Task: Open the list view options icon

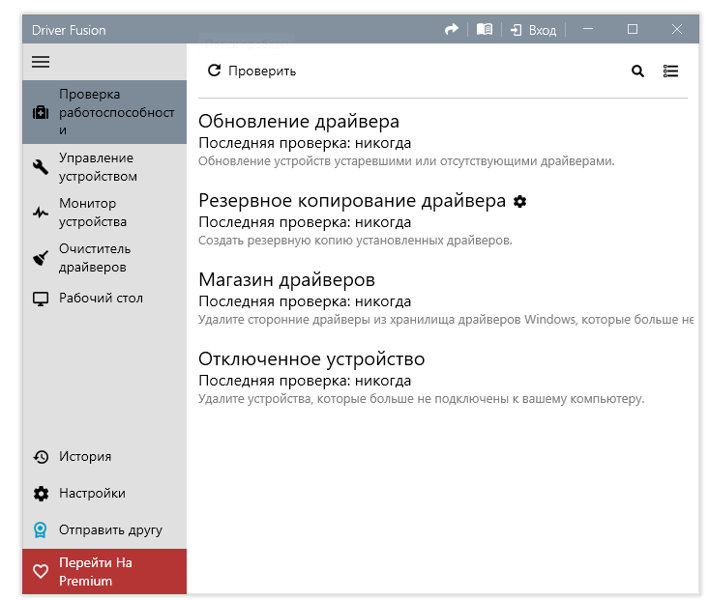Action: click(670, 71)
